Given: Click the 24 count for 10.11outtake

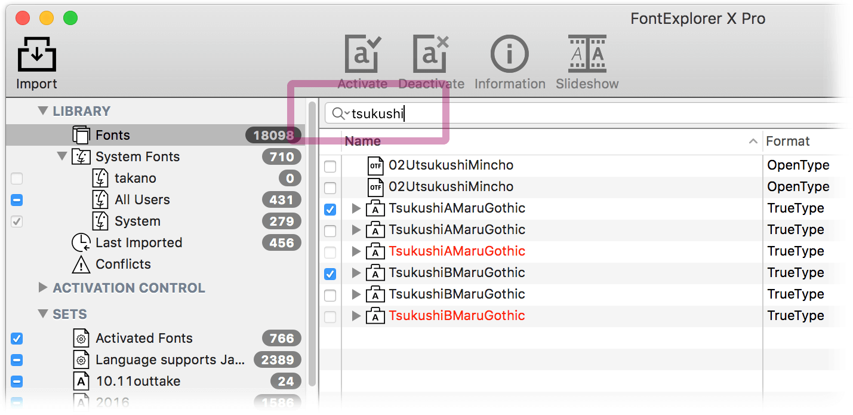Looking at the screenshot, I should (286, 382).
